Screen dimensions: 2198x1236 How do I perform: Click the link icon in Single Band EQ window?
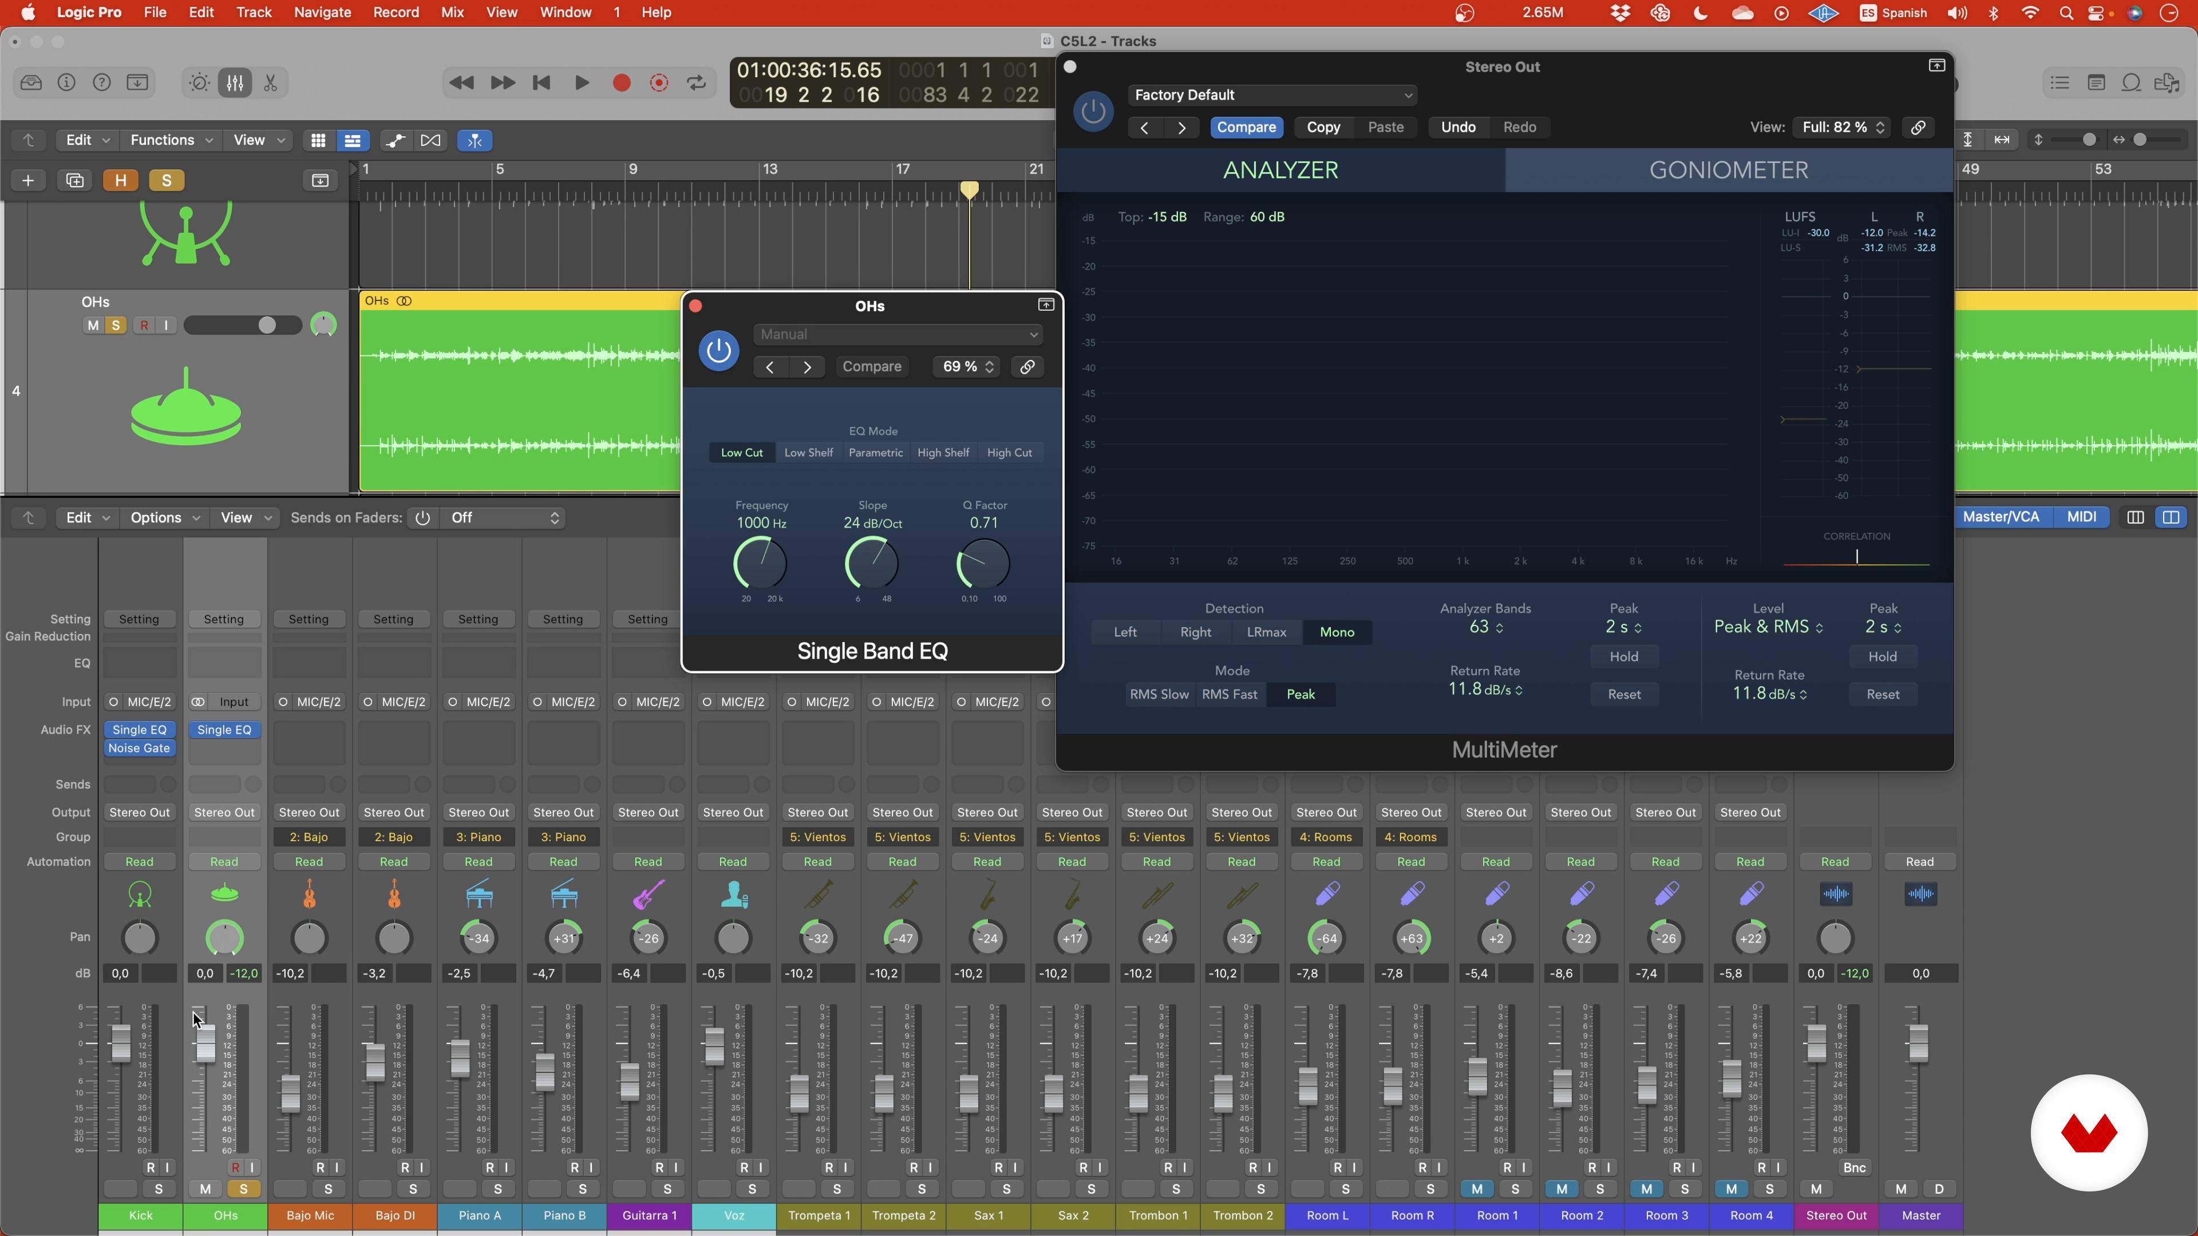pyautogui.click(x=1027, y=367)
